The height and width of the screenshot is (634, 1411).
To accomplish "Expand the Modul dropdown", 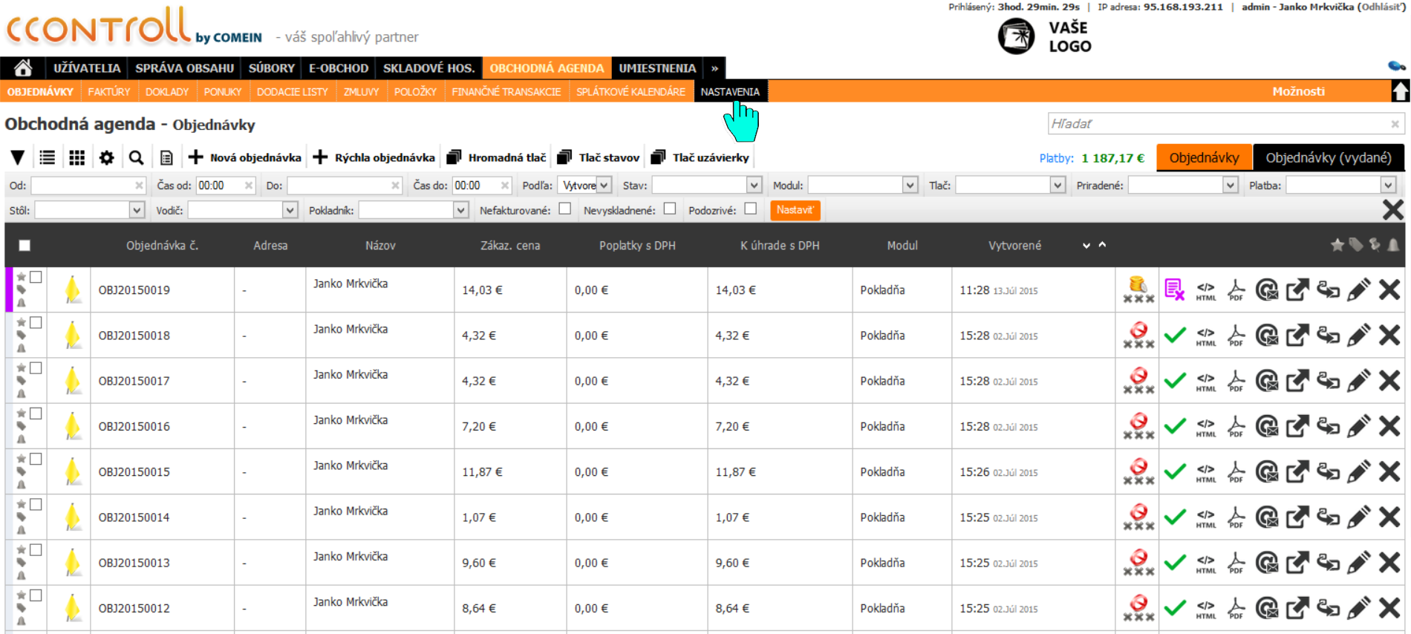I will (862, 186).
